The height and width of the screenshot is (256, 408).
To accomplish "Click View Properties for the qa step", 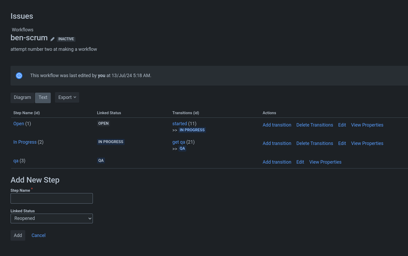I will [x=325, y=162].
